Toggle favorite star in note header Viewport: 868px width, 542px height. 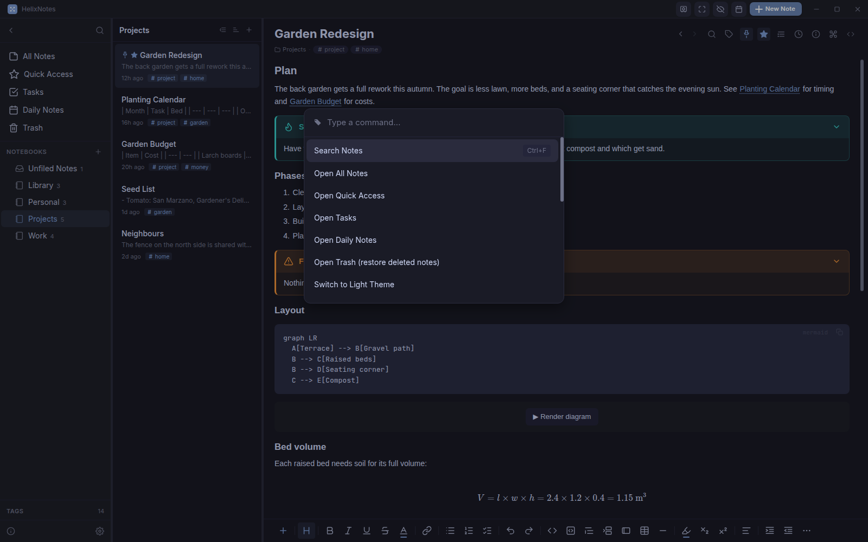coord(764,34)
